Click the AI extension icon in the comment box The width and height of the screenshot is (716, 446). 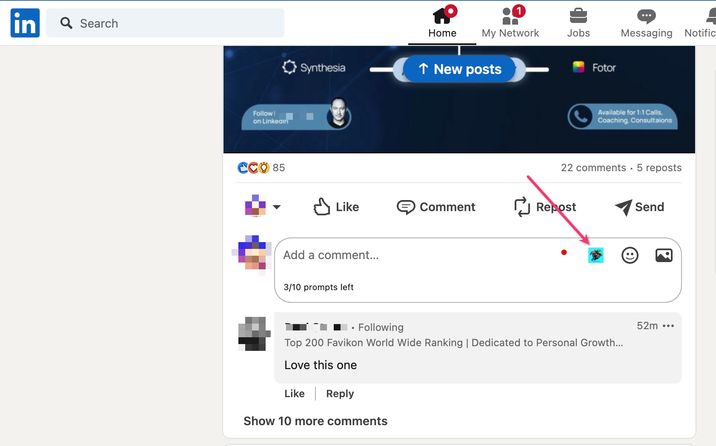(596, 255)
